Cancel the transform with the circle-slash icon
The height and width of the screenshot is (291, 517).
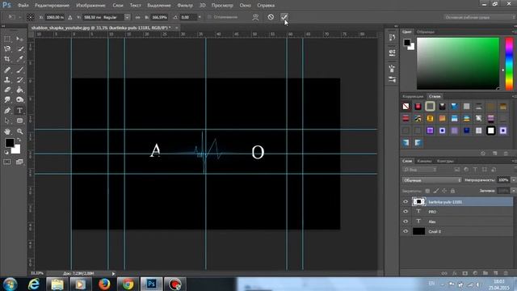pyautogui.click(x=271, y=17)
